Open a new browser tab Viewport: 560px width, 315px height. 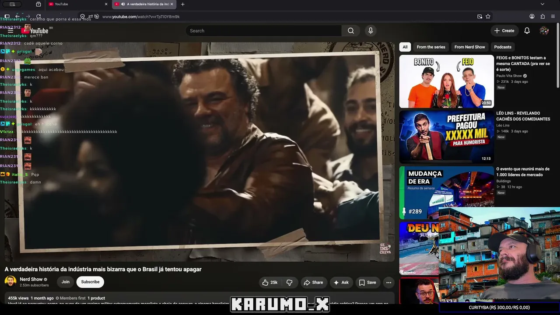(183, 4)
